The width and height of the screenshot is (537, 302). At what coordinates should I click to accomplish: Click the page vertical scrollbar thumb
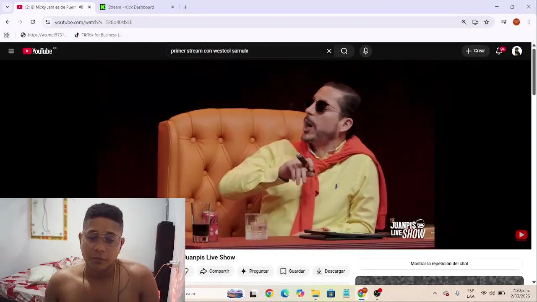pos(534,71)
